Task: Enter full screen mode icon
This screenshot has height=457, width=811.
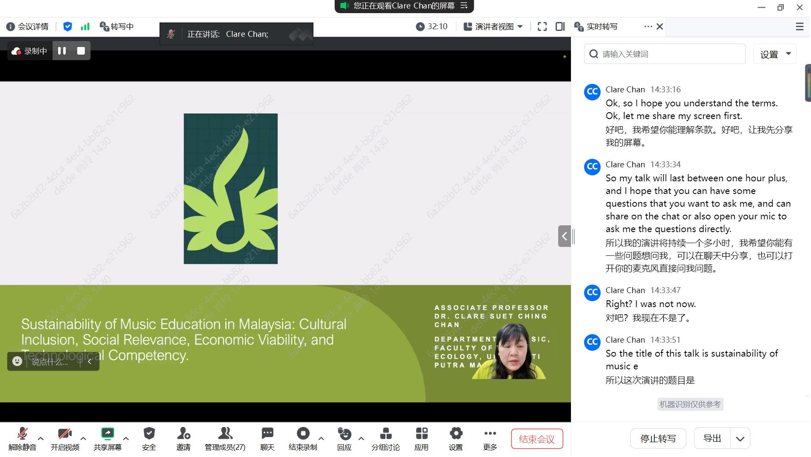Action: pyautogui.click(x=542, y=27)
